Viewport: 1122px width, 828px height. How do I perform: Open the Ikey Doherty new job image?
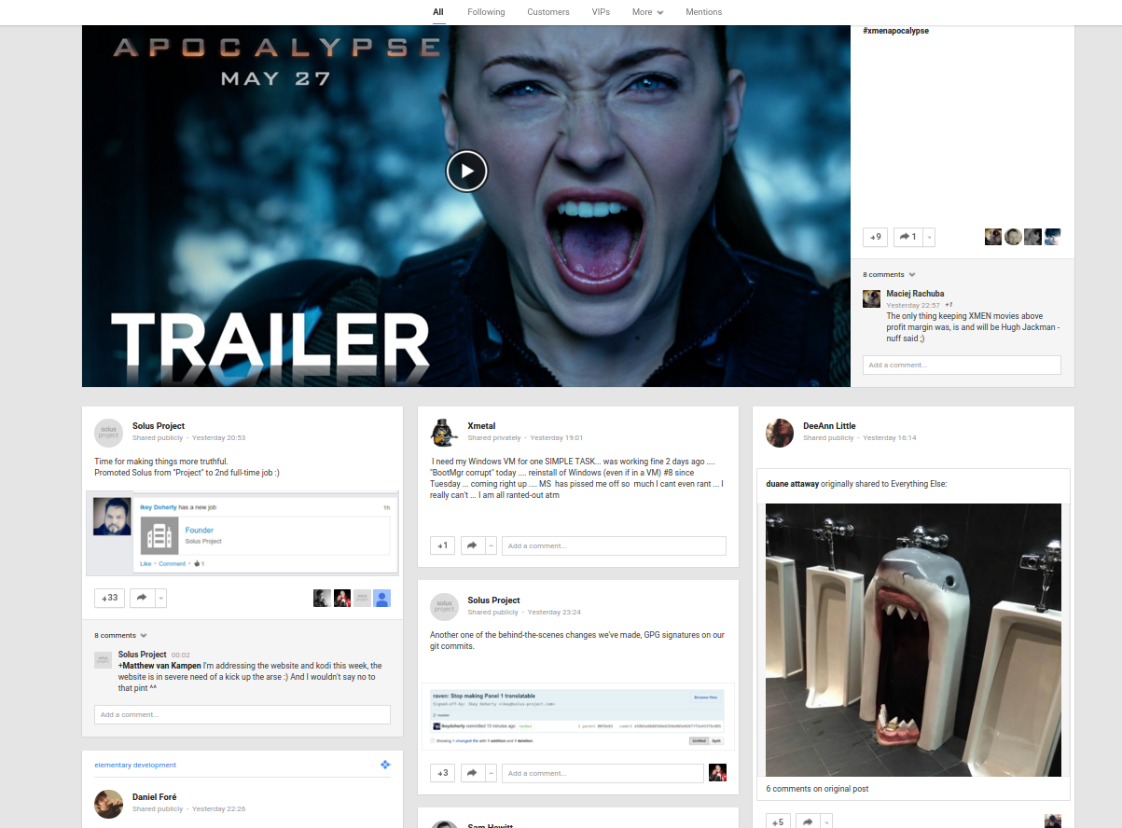coord(242,533)
